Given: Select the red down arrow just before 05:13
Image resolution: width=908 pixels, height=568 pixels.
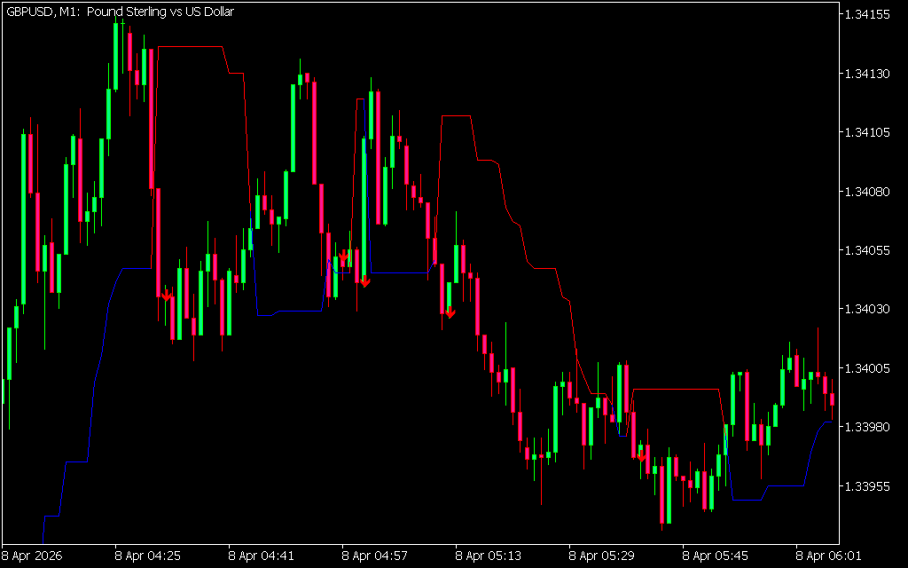Looking at the screenshot, I should pyautogui.click(x=450, y=312).
